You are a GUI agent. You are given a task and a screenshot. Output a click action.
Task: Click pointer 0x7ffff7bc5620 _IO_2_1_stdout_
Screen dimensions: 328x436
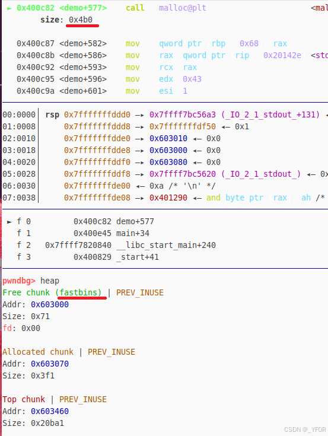pyautogui.click(x=225, y=174)
